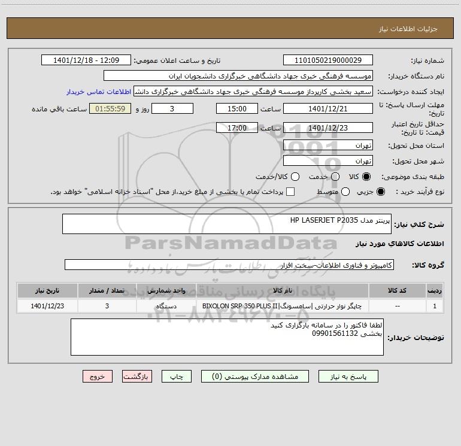The width and height of the screenshot is (461, 446).
Task: Select the خدمت radio button
Action: click(x=335, y=177)
